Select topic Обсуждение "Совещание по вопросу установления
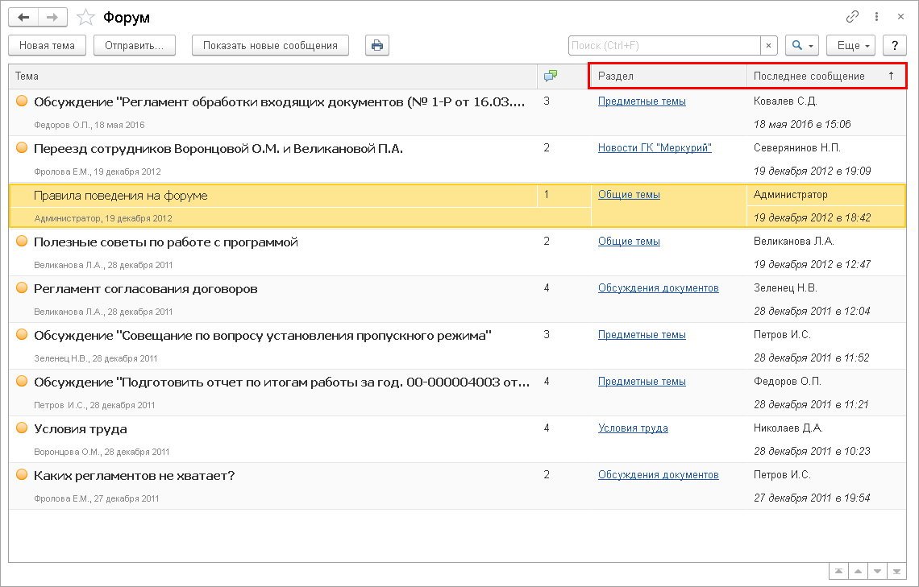Screen dimensions: 919x587 click(263, 335)
